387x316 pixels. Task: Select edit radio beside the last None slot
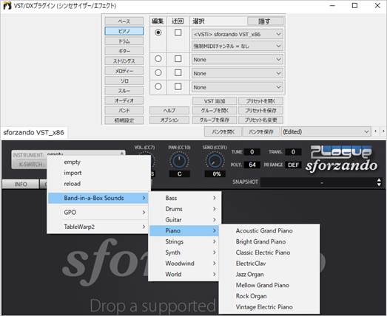[x=158, y=86]
